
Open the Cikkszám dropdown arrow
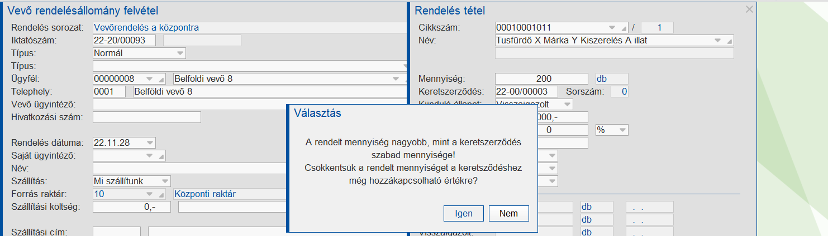tap(612, 27)
